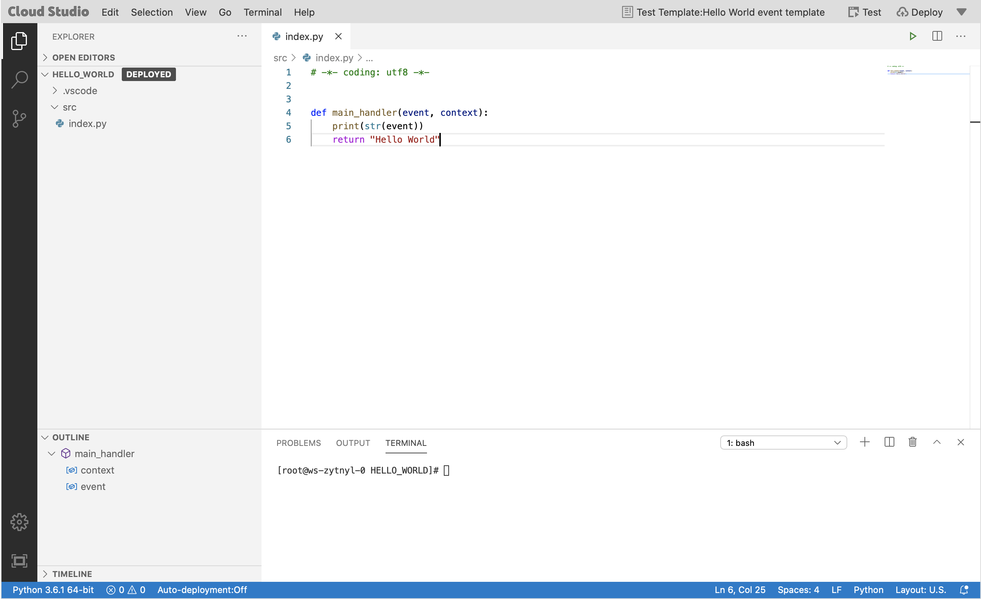Split the editor with the layout icon

[937, 36]
